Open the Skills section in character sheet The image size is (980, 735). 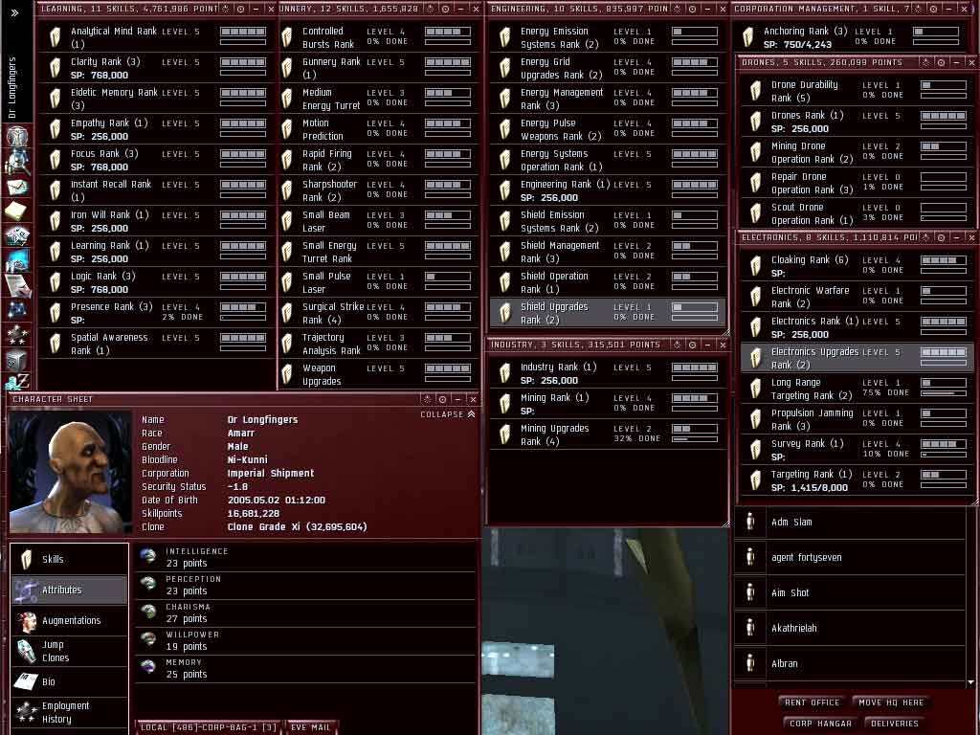tap(69, 559)
